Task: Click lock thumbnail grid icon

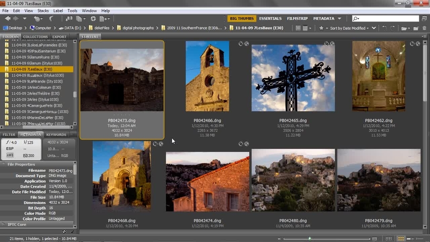Action: coord(388,239)
